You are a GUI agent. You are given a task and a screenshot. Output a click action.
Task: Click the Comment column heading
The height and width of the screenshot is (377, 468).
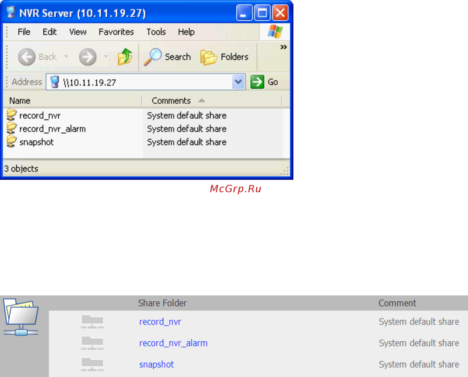[397, 303]
